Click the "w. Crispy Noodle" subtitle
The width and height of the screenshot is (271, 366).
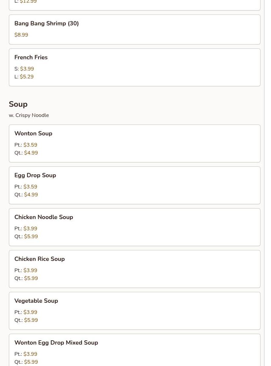29,115
